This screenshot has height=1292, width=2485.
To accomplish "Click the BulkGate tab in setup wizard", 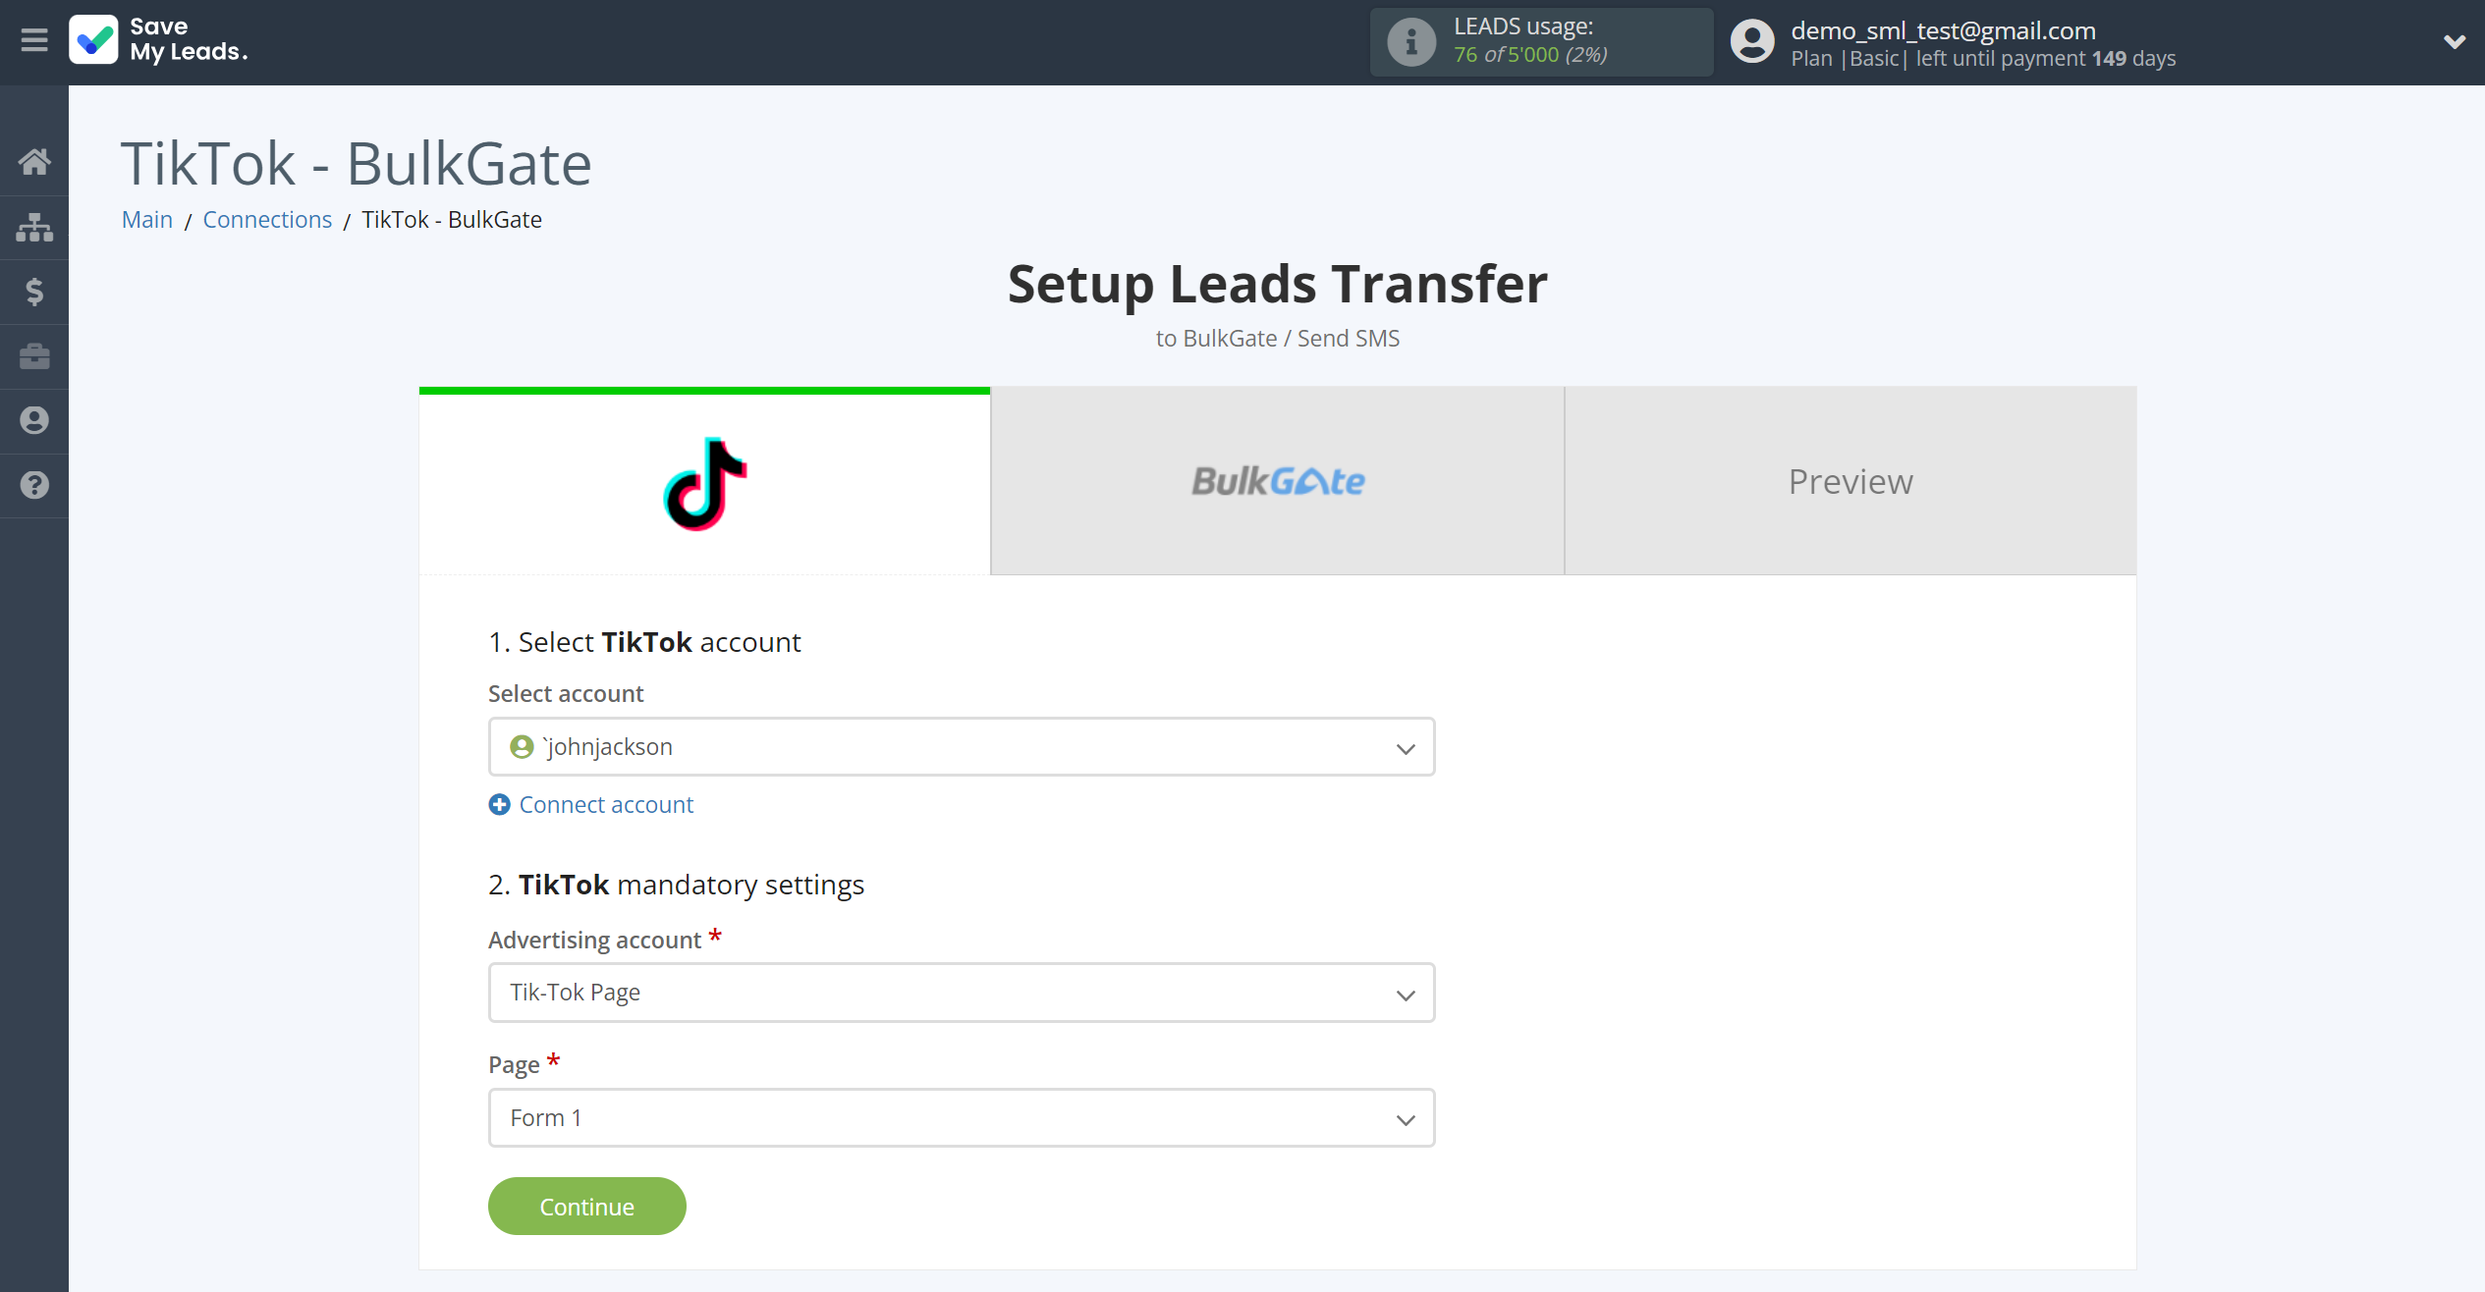I will tap(1279, 482).
